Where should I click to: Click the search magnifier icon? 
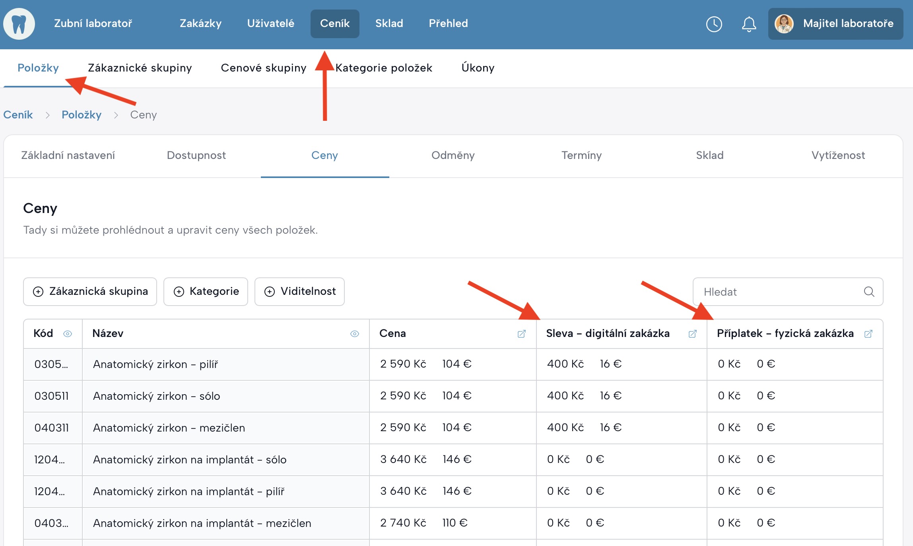click(869, 292)
